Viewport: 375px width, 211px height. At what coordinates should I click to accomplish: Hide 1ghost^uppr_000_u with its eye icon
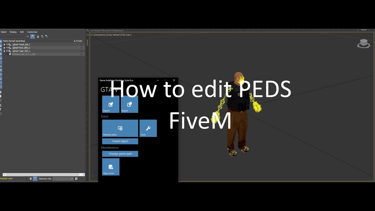[7, 51]
